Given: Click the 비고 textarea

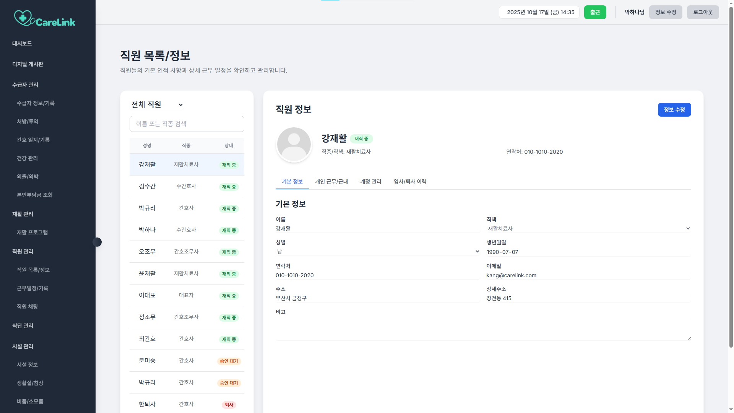Looking at the screenshot, I should [483, 328].
